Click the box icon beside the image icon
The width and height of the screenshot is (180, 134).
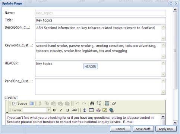(x=98, y=110)
